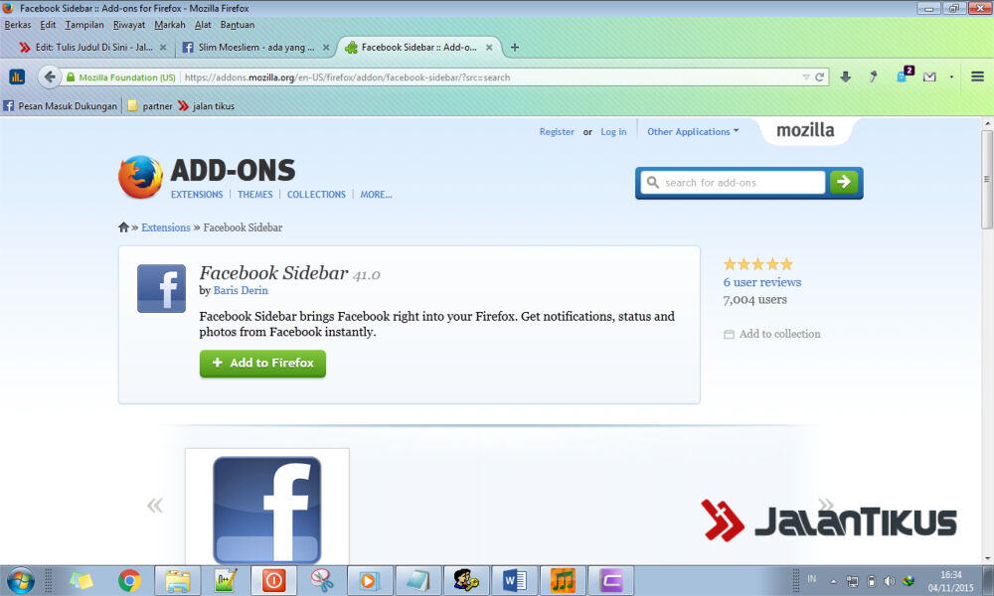The image size is (994, 596).
Task: Select the THEMES category
Action: [255, 194]
